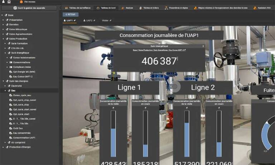Open the three-dot menu on Suivi énergétique widget
The width and height of the screenshot is (275, 165).
203,46
